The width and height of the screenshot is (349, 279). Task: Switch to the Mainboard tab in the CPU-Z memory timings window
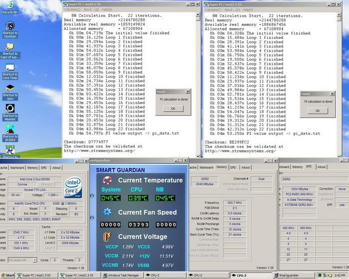pos(206,167)
